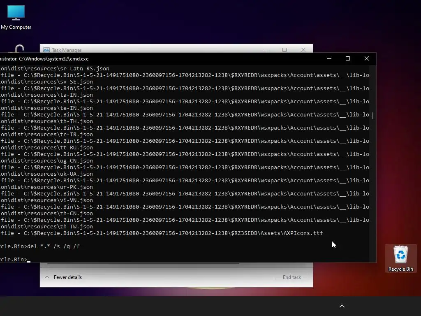Close the cmd.exe window
Screen dimensions: 421x316
click(x=366, y=58)
